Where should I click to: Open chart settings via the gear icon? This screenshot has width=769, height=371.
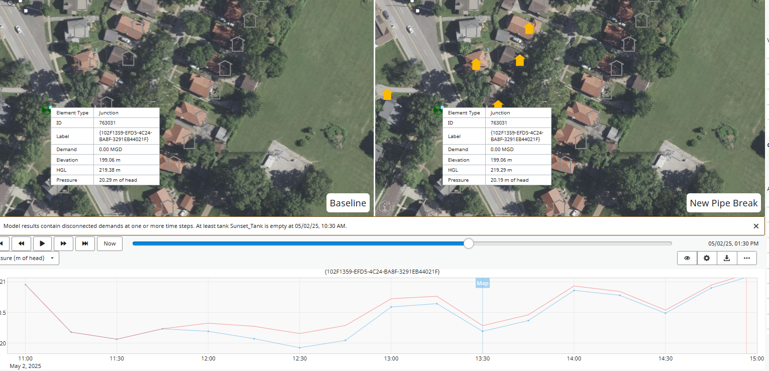(707, 258)
